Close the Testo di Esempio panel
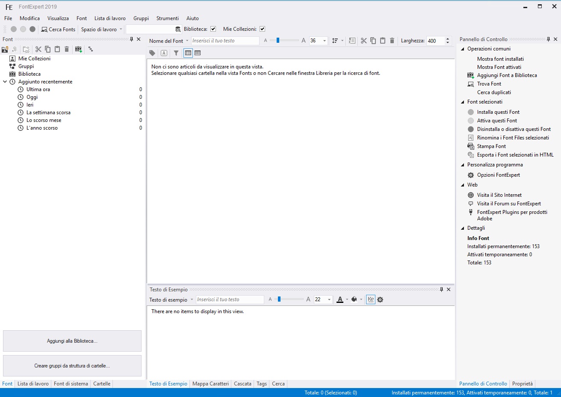Image resolution: width=561 pixels, height=397 pixels. (449, 289)
